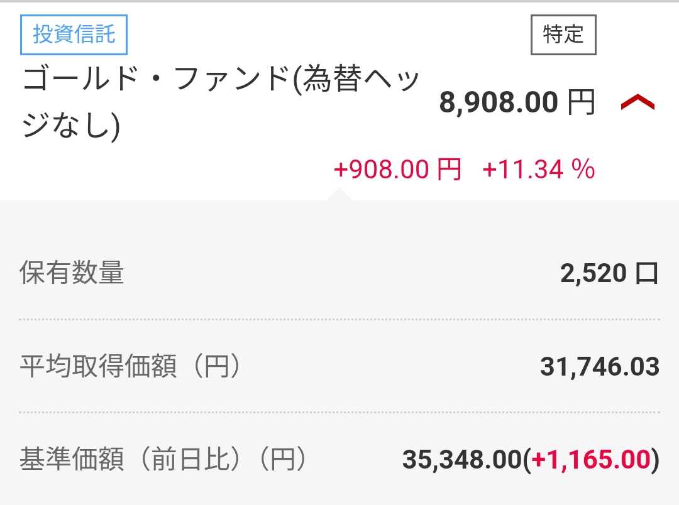Open the ゴールド・ファンド(為替ヘッジなし) fund name
Viewport: 679px width, 505px height.
pyautogui.click(x=221, y=104)
